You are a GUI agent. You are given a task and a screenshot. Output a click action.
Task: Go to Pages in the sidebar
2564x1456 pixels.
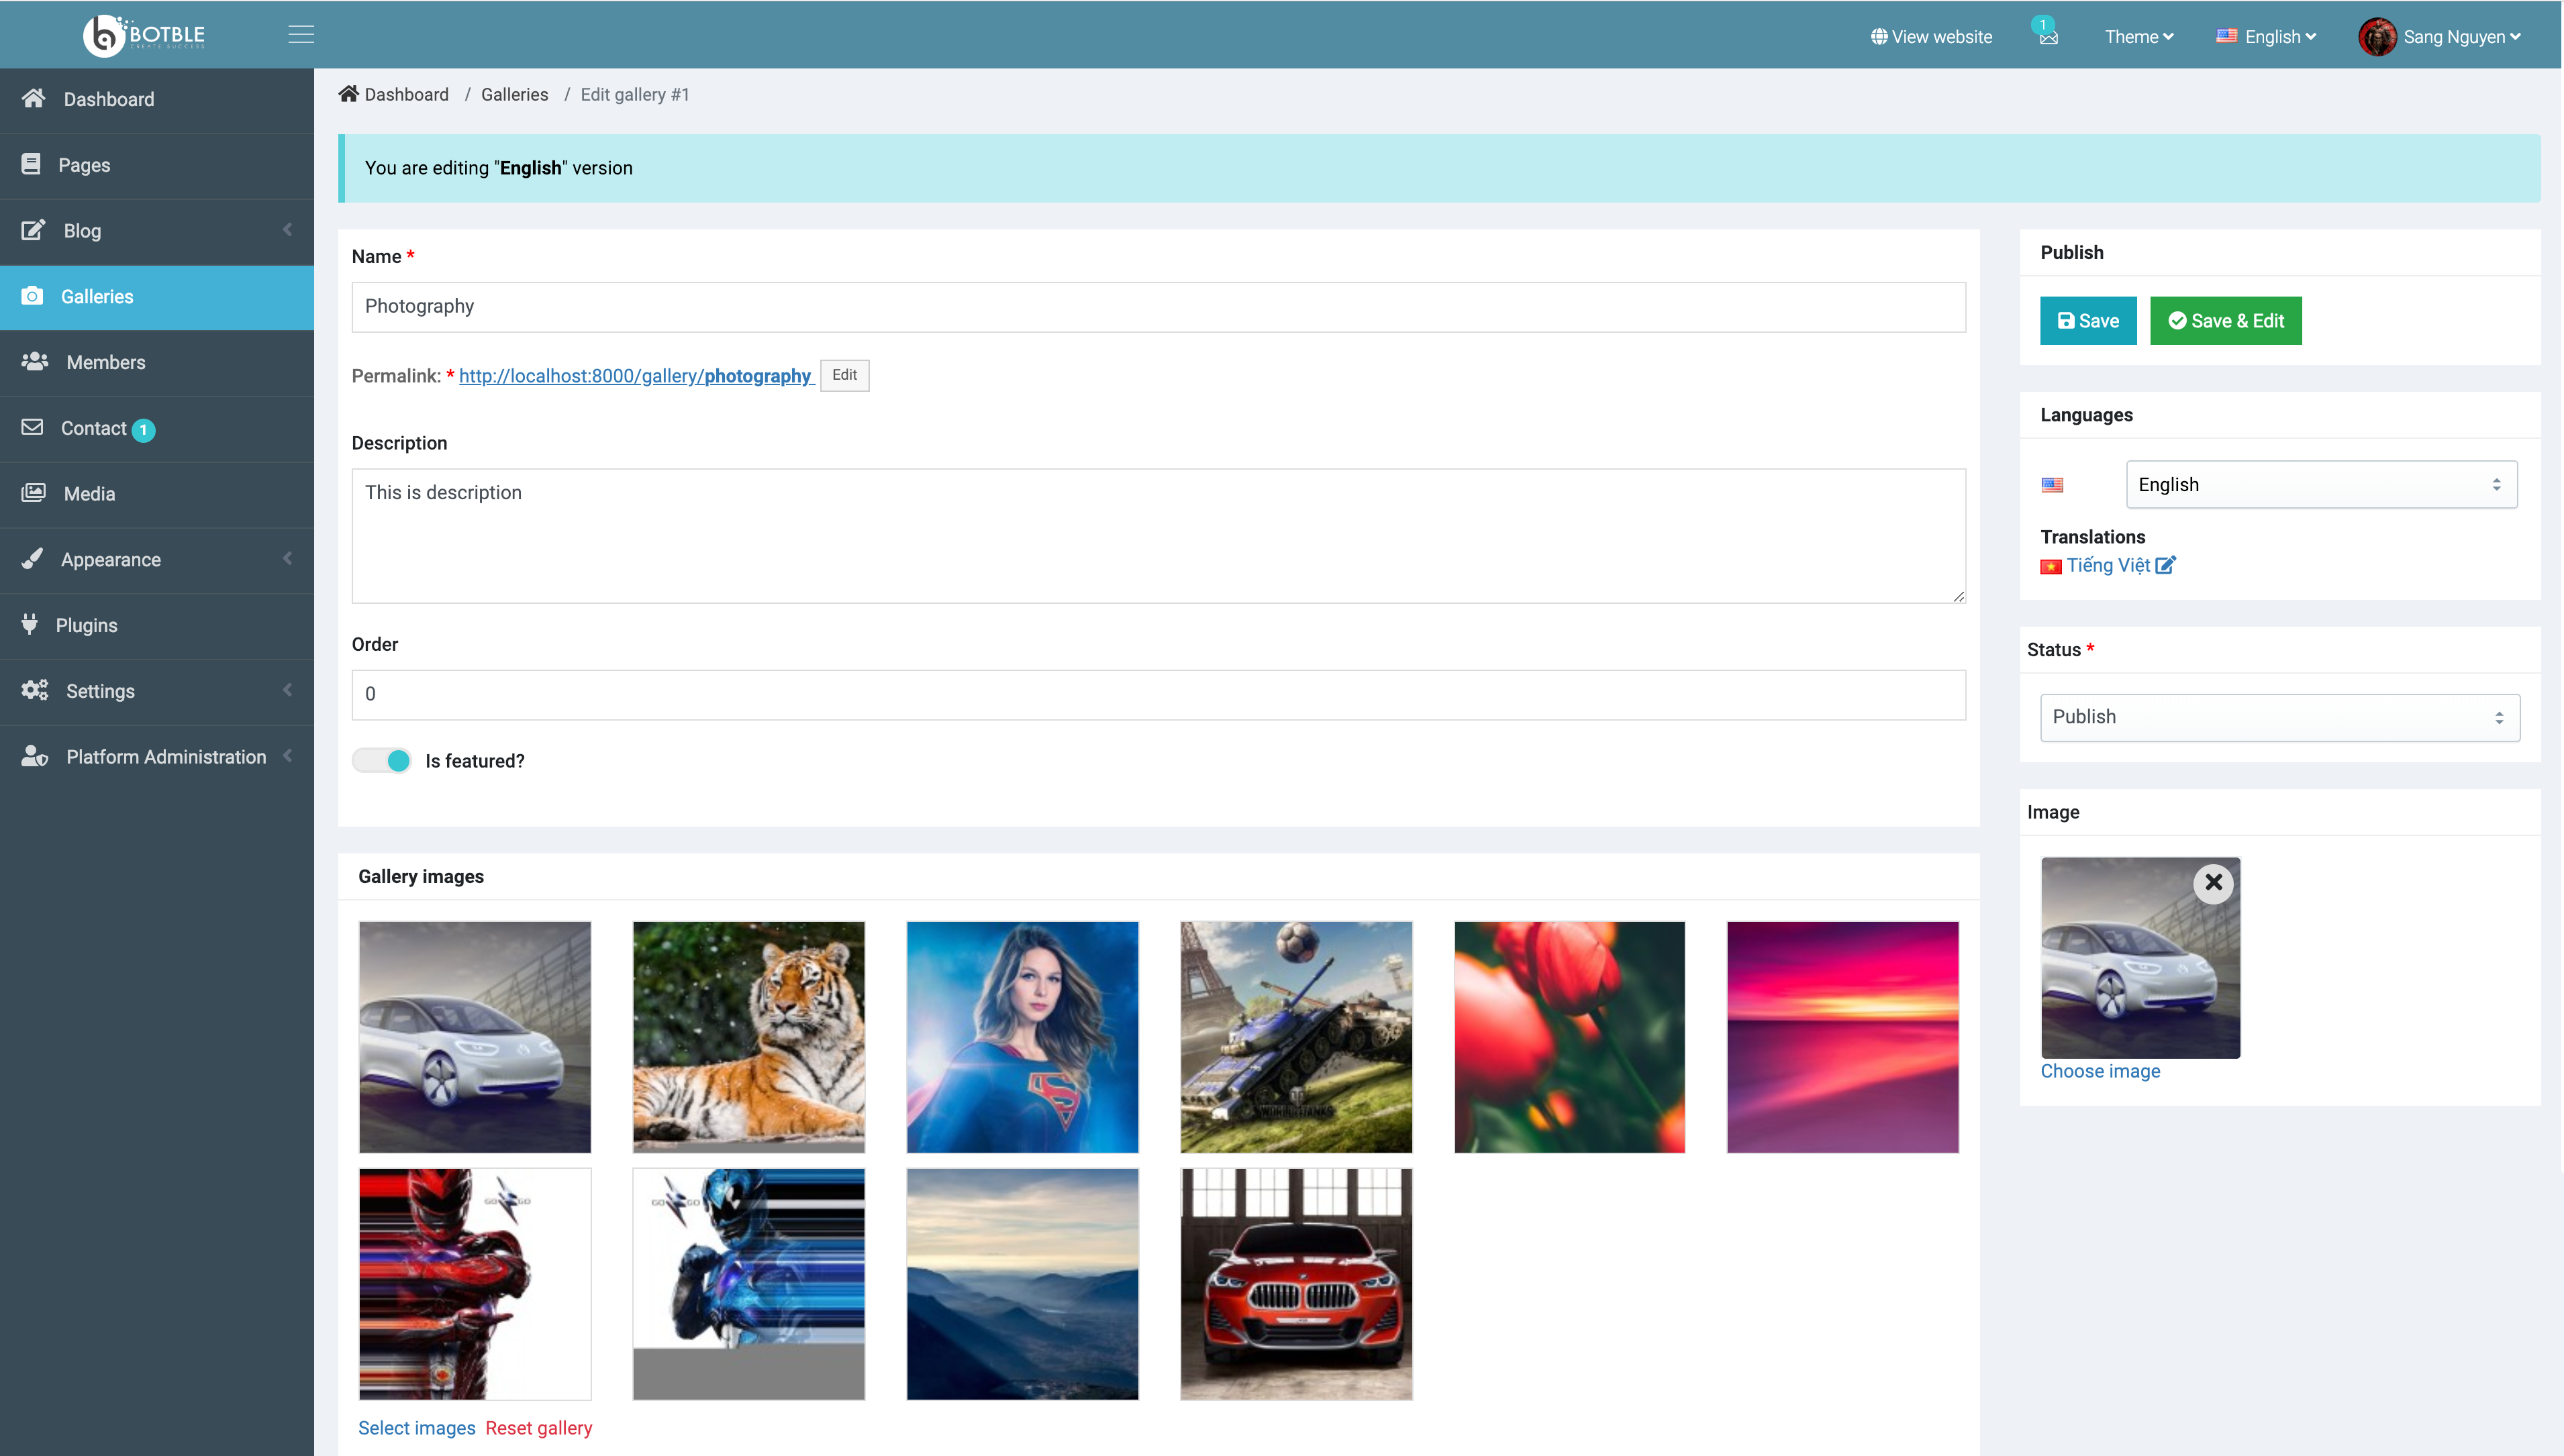[x=84, y=165]
